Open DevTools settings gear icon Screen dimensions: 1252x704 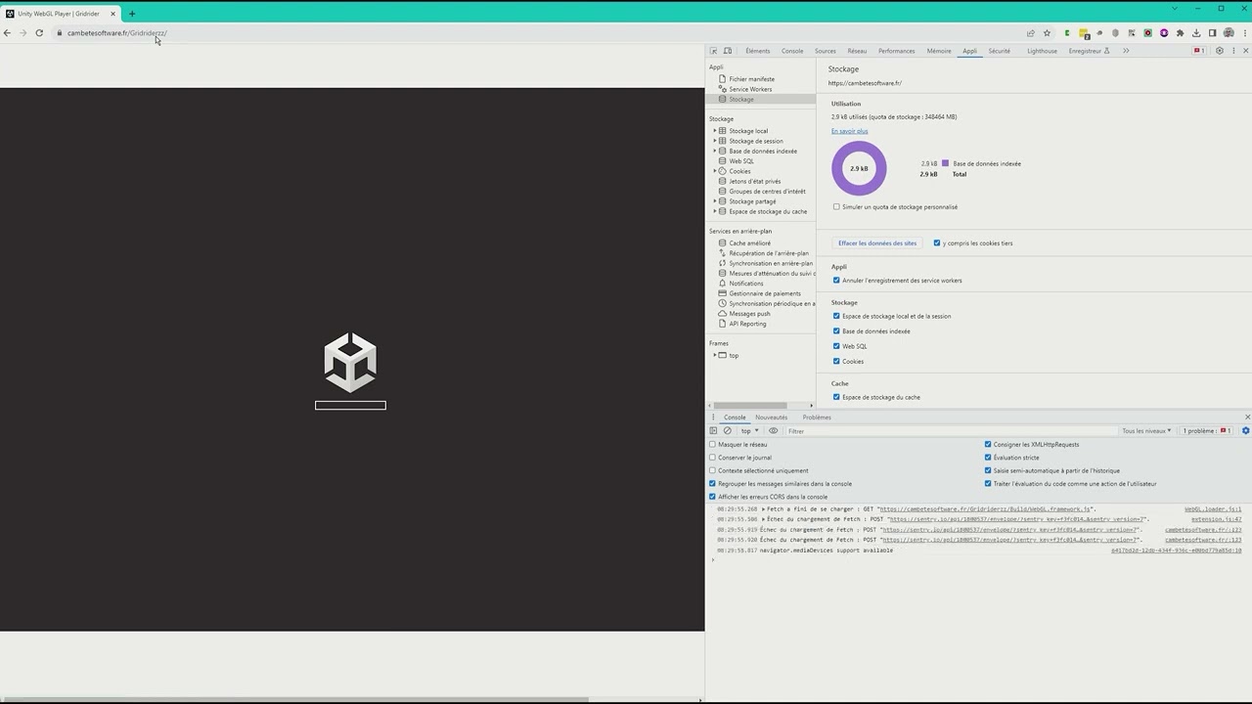tap(1219, 51)
